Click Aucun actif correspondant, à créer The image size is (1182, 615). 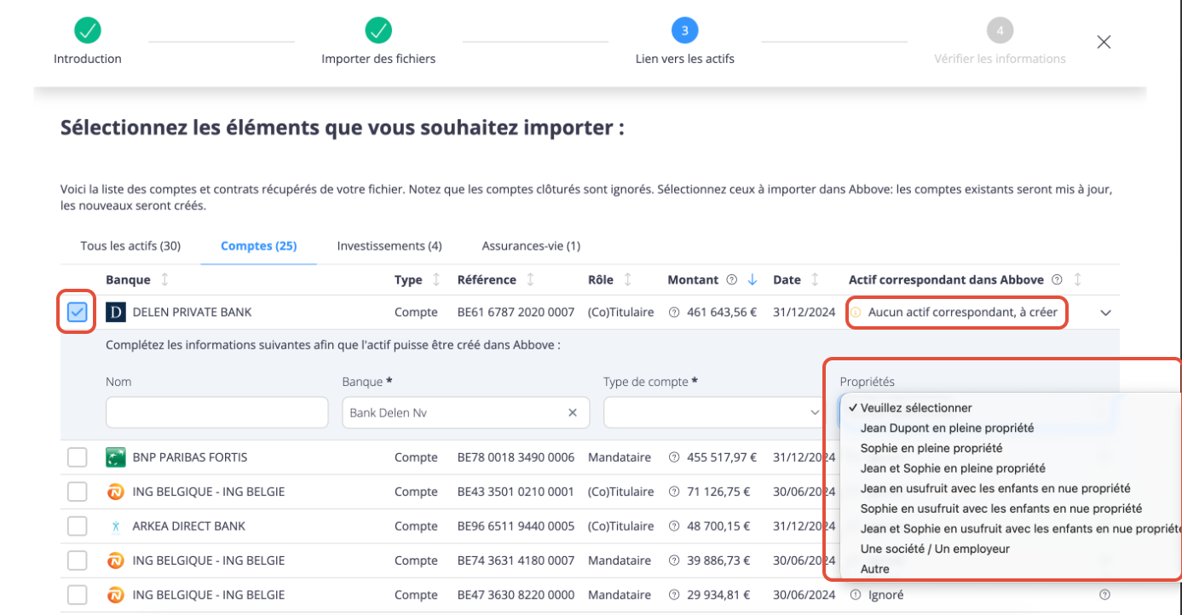pyautogui.click(x=963, y=313)
